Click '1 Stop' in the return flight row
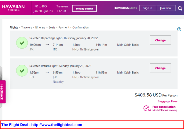 tap(76, 72)
